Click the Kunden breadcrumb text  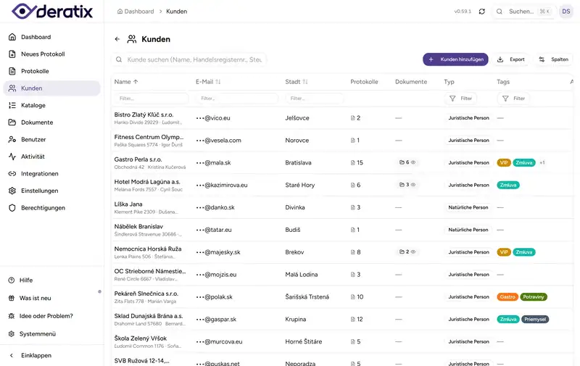point(176,12)
